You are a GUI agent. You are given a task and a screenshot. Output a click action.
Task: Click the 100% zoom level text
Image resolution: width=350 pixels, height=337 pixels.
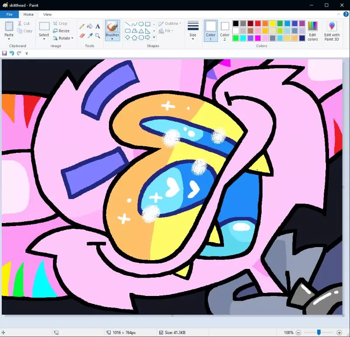click(x=289, y=333)
